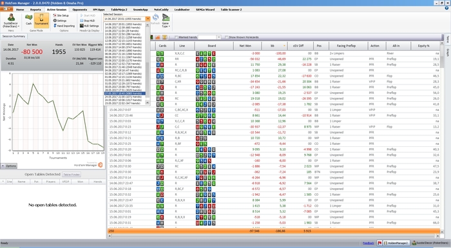Open Settings in the Options group
The height and width of the screenshot is (248, 451).
[x=60, y=21]
